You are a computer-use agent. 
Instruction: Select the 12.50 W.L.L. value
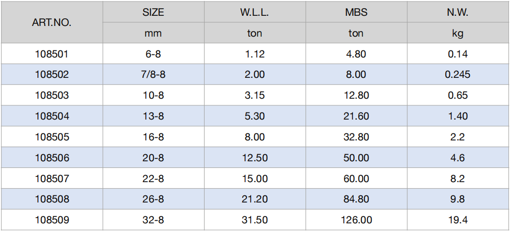tap(254, 158)
